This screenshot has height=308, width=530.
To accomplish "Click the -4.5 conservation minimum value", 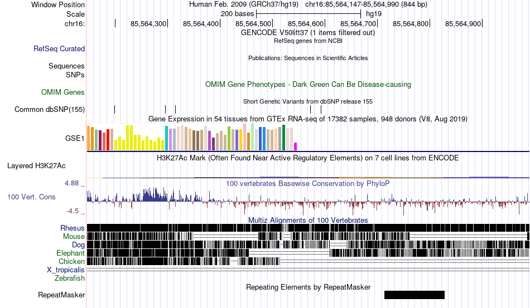I will (73, 211).
